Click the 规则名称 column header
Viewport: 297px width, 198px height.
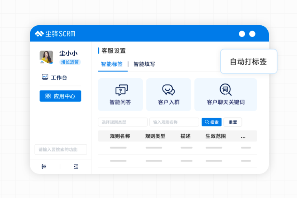point(120,136)
